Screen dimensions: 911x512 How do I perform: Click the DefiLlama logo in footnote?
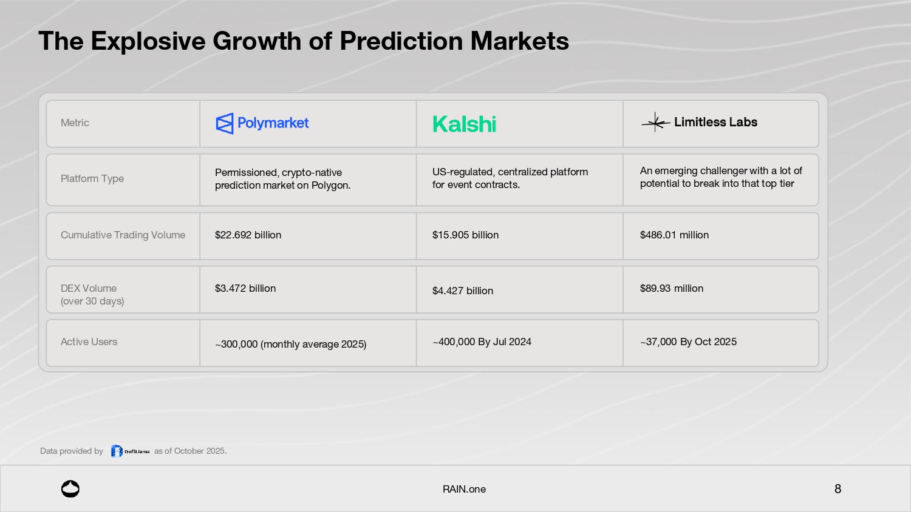click(x=130, y=451)
